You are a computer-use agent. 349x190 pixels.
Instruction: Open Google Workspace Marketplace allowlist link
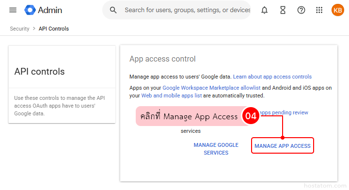pos(211,88)
